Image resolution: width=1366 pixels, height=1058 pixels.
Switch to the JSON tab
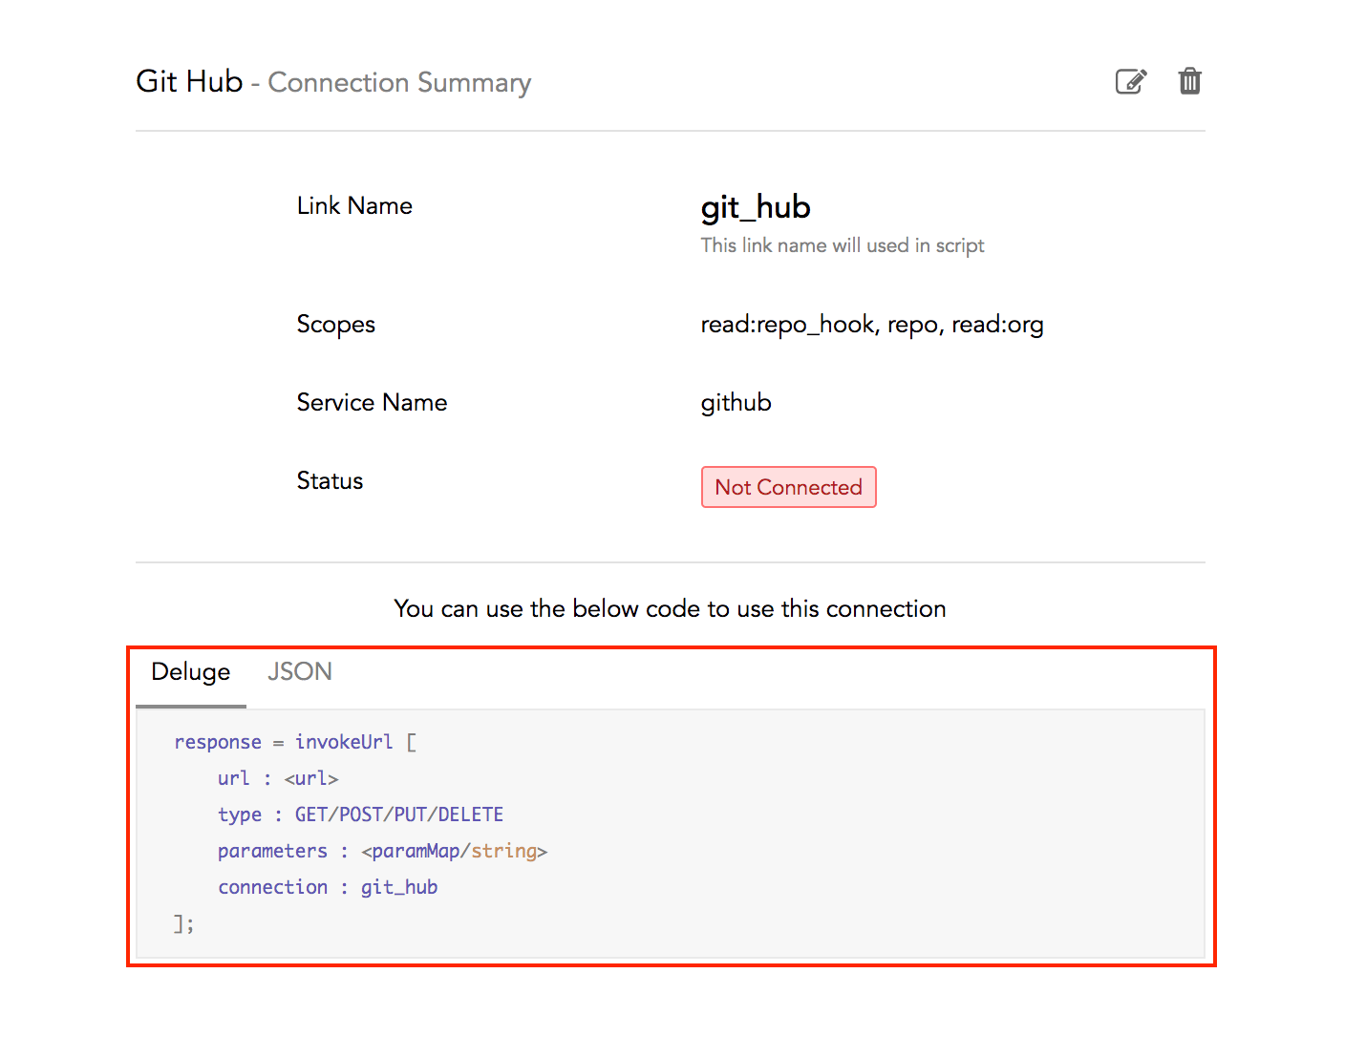coord(299,671)
